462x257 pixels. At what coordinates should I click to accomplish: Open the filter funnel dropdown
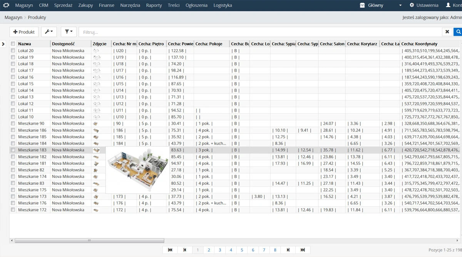[69, 32]
